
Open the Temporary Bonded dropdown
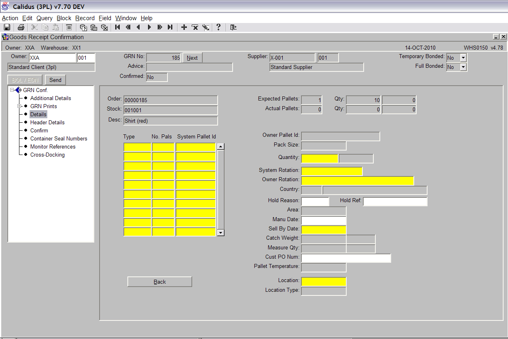coord(464,58)
